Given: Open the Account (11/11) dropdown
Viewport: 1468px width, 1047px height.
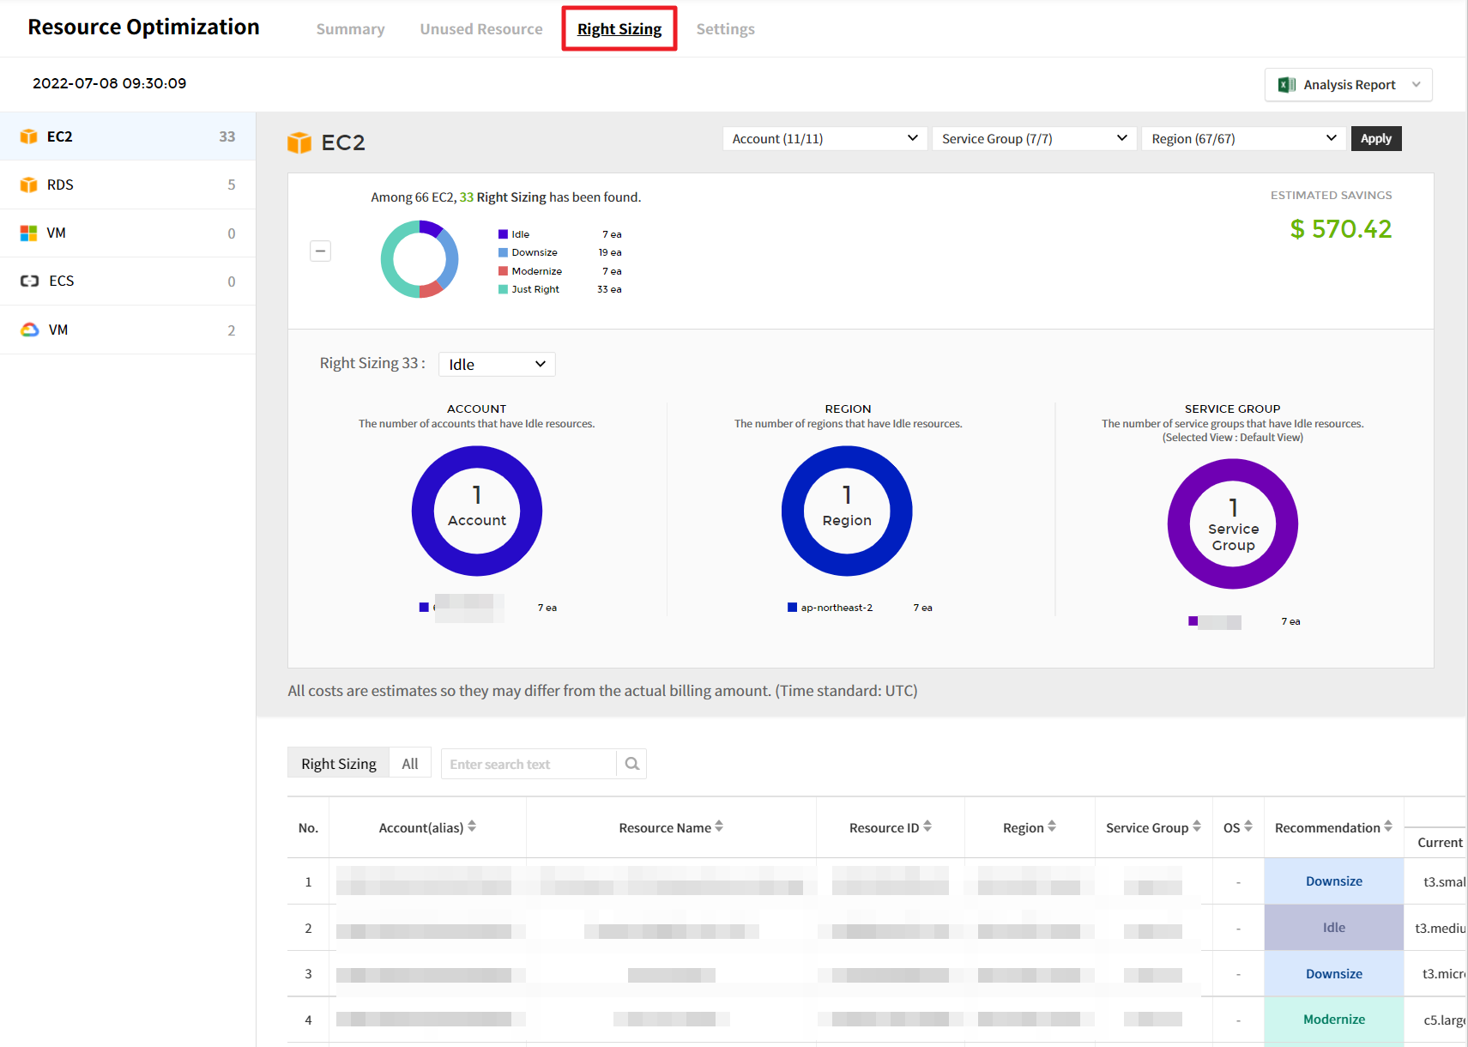Looking at the screenshot, I should [x=824, y=139].
